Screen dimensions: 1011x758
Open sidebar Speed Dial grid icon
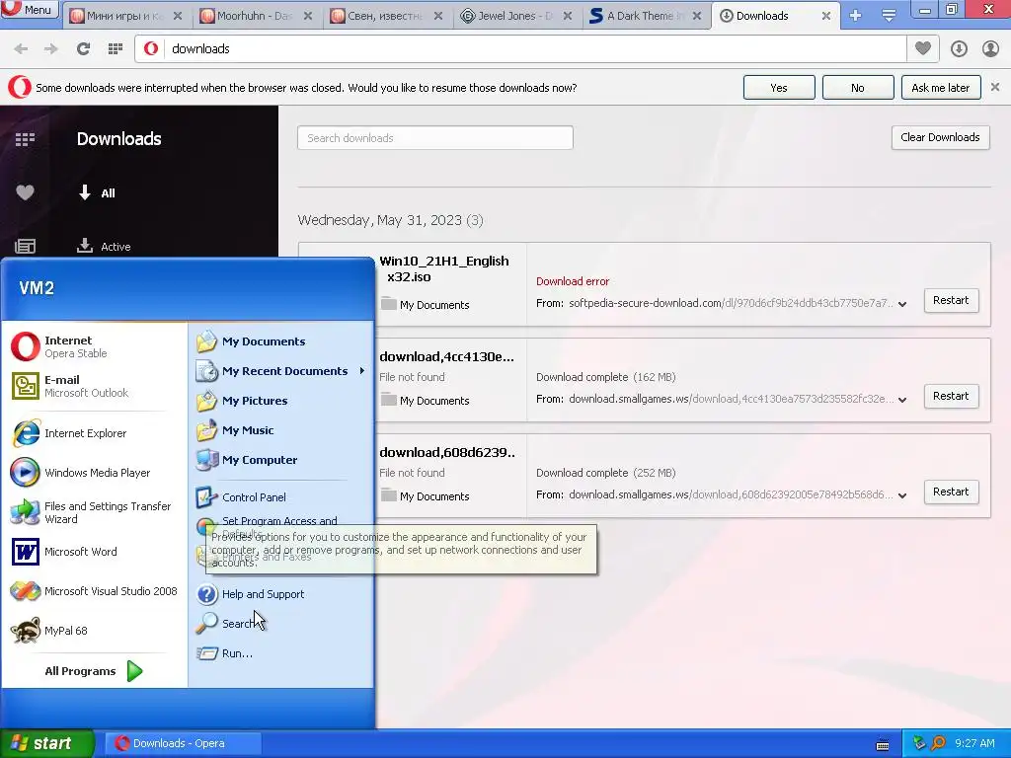click(x=25, y=139)
